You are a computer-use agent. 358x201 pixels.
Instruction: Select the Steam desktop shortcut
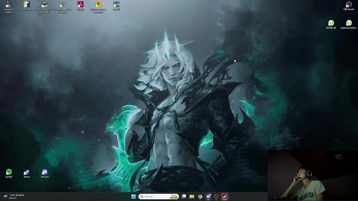pos(27,172)
